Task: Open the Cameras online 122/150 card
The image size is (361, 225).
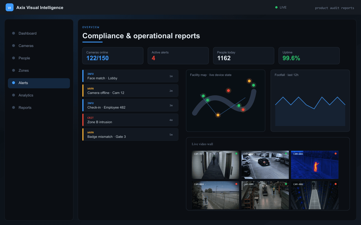Action: click(x=113, y=56)
